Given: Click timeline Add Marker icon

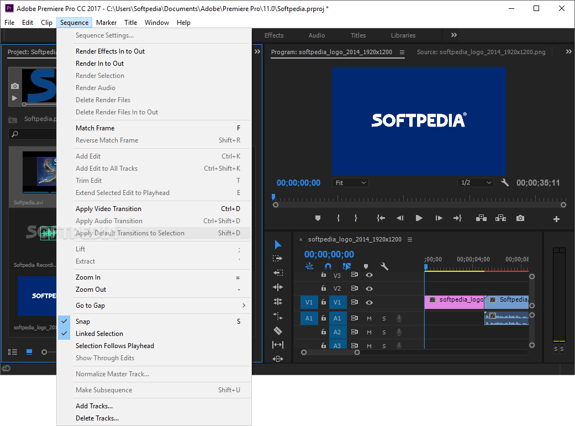Looking at the screenshot, I should pyautogui.click(x=366, y=266).
